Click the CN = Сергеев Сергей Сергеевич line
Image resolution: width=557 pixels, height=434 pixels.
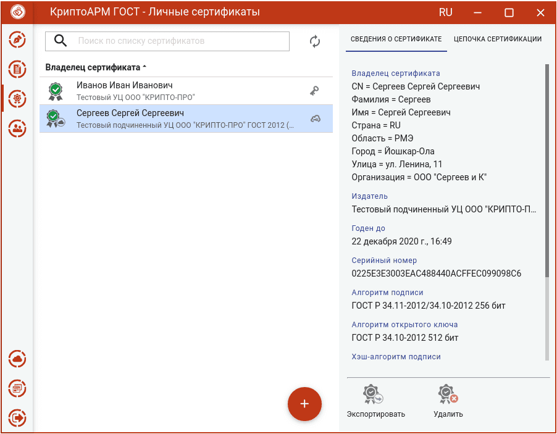click(416, 86)
